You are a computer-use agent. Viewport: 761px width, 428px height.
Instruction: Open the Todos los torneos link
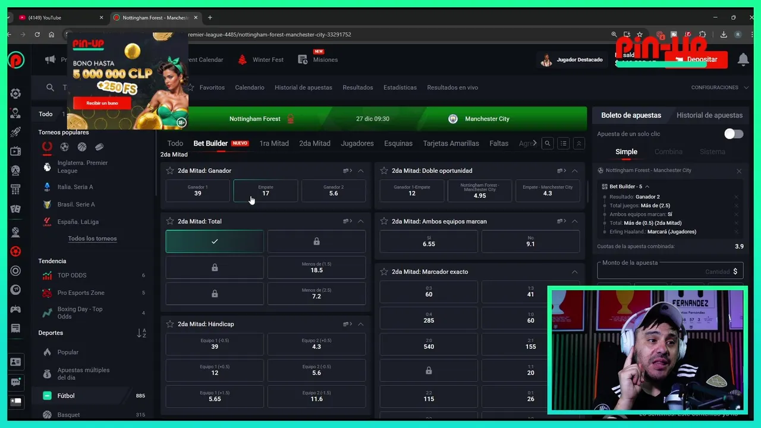click(x=92, y=238)
